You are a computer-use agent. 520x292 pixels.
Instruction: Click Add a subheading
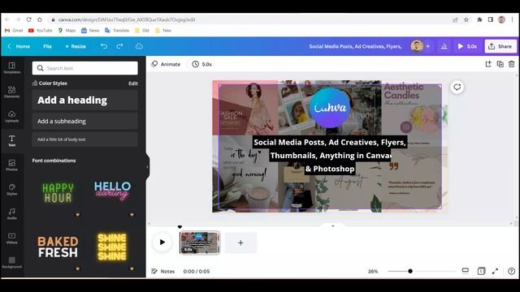[85, 121]
